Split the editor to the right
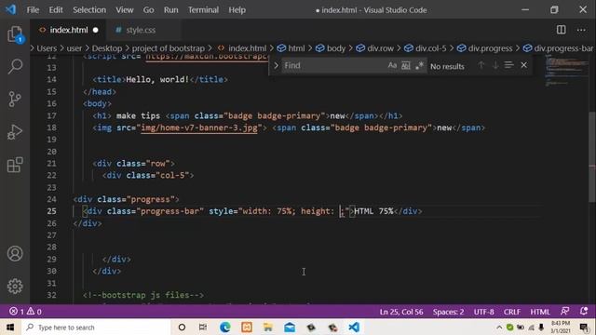 click(x=561, y=30)
